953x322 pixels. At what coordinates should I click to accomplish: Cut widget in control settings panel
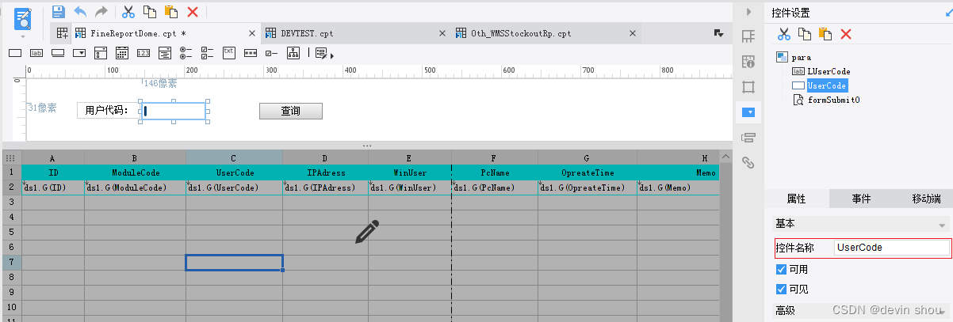[783, 34]
